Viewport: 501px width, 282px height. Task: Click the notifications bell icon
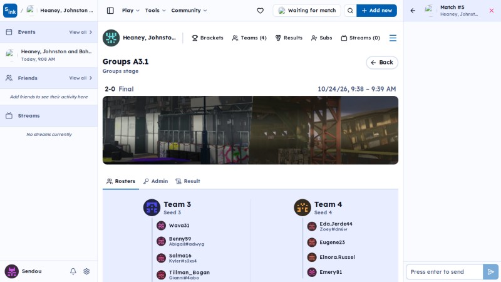tap(73, 271)
